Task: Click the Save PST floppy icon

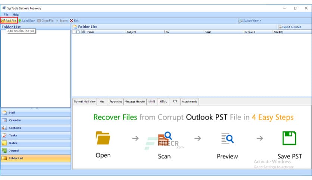Action: (x=289, y=138)
